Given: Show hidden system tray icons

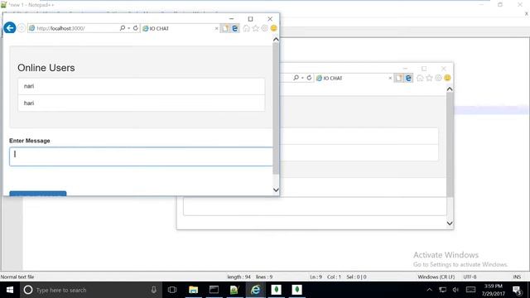Looking at the screenshot, I should point(429,290).
